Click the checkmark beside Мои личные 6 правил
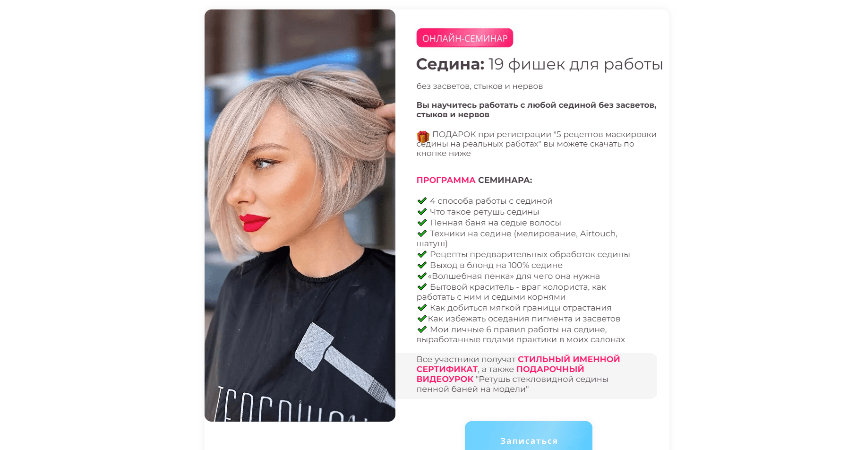 pyautogui.click(x=422, y=329)
